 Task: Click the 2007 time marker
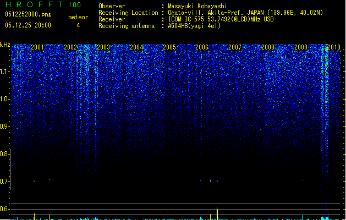click(x=235, y=47)
